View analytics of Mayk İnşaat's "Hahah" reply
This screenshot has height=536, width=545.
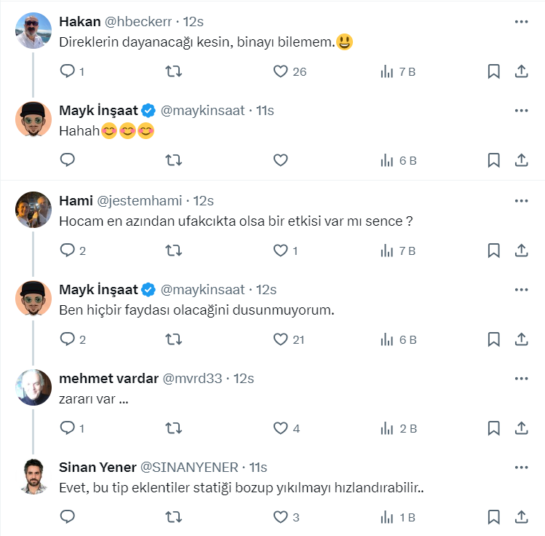pos(387,160)
